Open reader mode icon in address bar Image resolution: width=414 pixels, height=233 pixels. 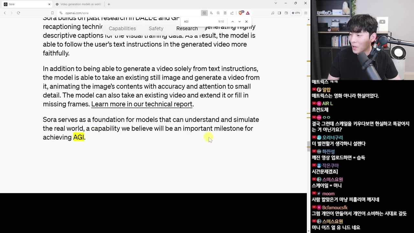coord(225,13)
